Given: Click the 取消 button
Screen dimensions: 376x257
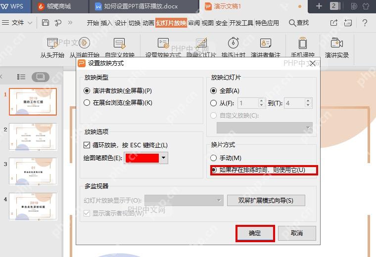Looking at the screenshot, I should coord(297,233).
